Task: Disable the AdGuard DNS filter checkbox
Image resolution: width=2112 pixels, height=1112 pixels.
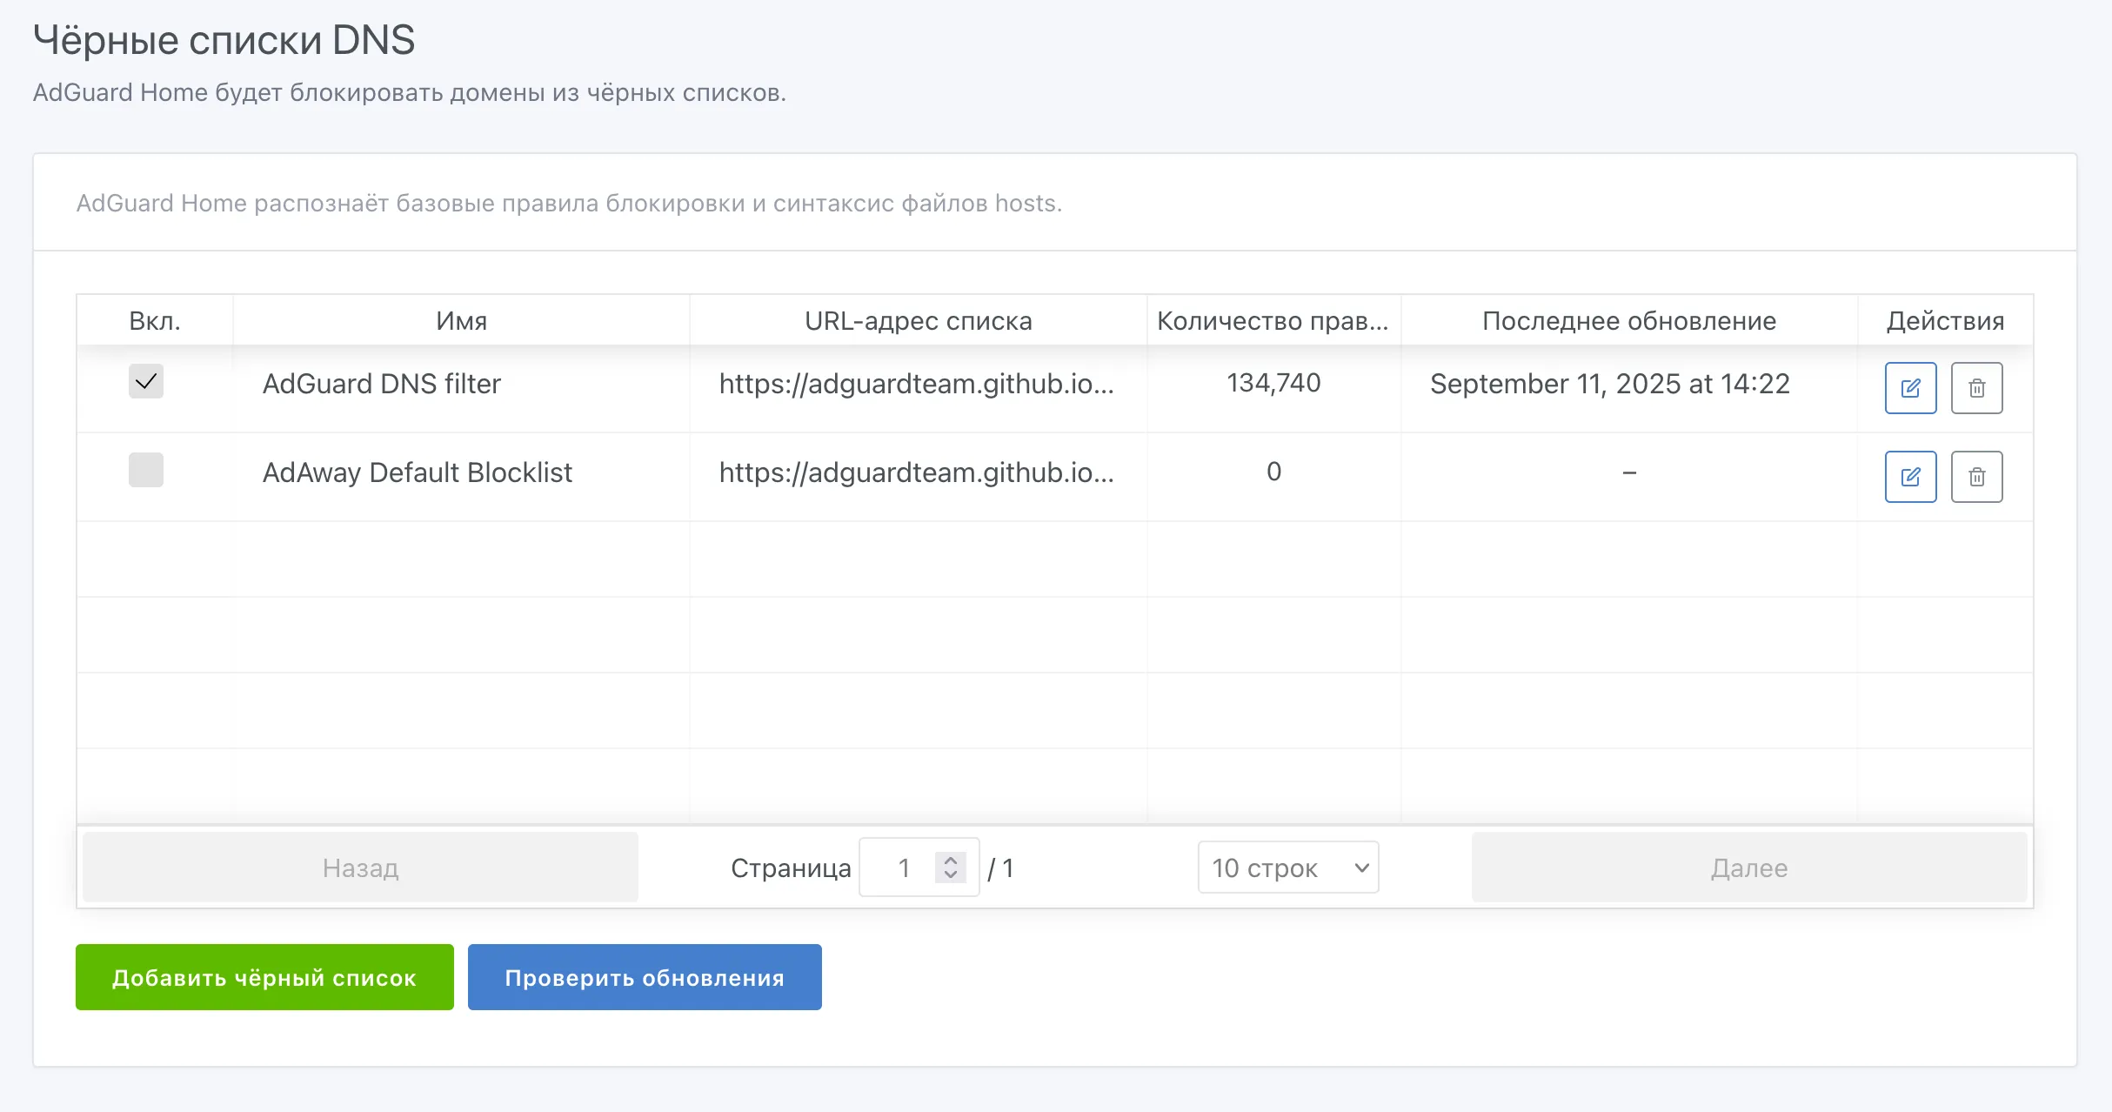Action: [146, 381]
